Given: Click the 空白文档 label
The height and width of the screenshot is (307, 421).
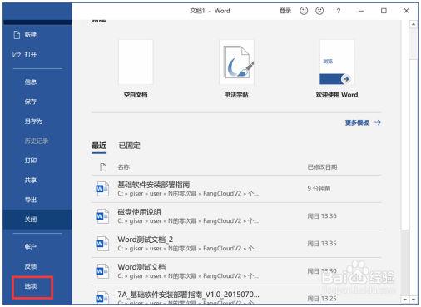Looking at the screenshot, I should click(x=136, y=95).
